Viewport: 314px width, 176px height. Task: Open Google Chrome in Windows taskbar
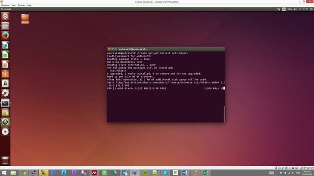tap(24, 173)
